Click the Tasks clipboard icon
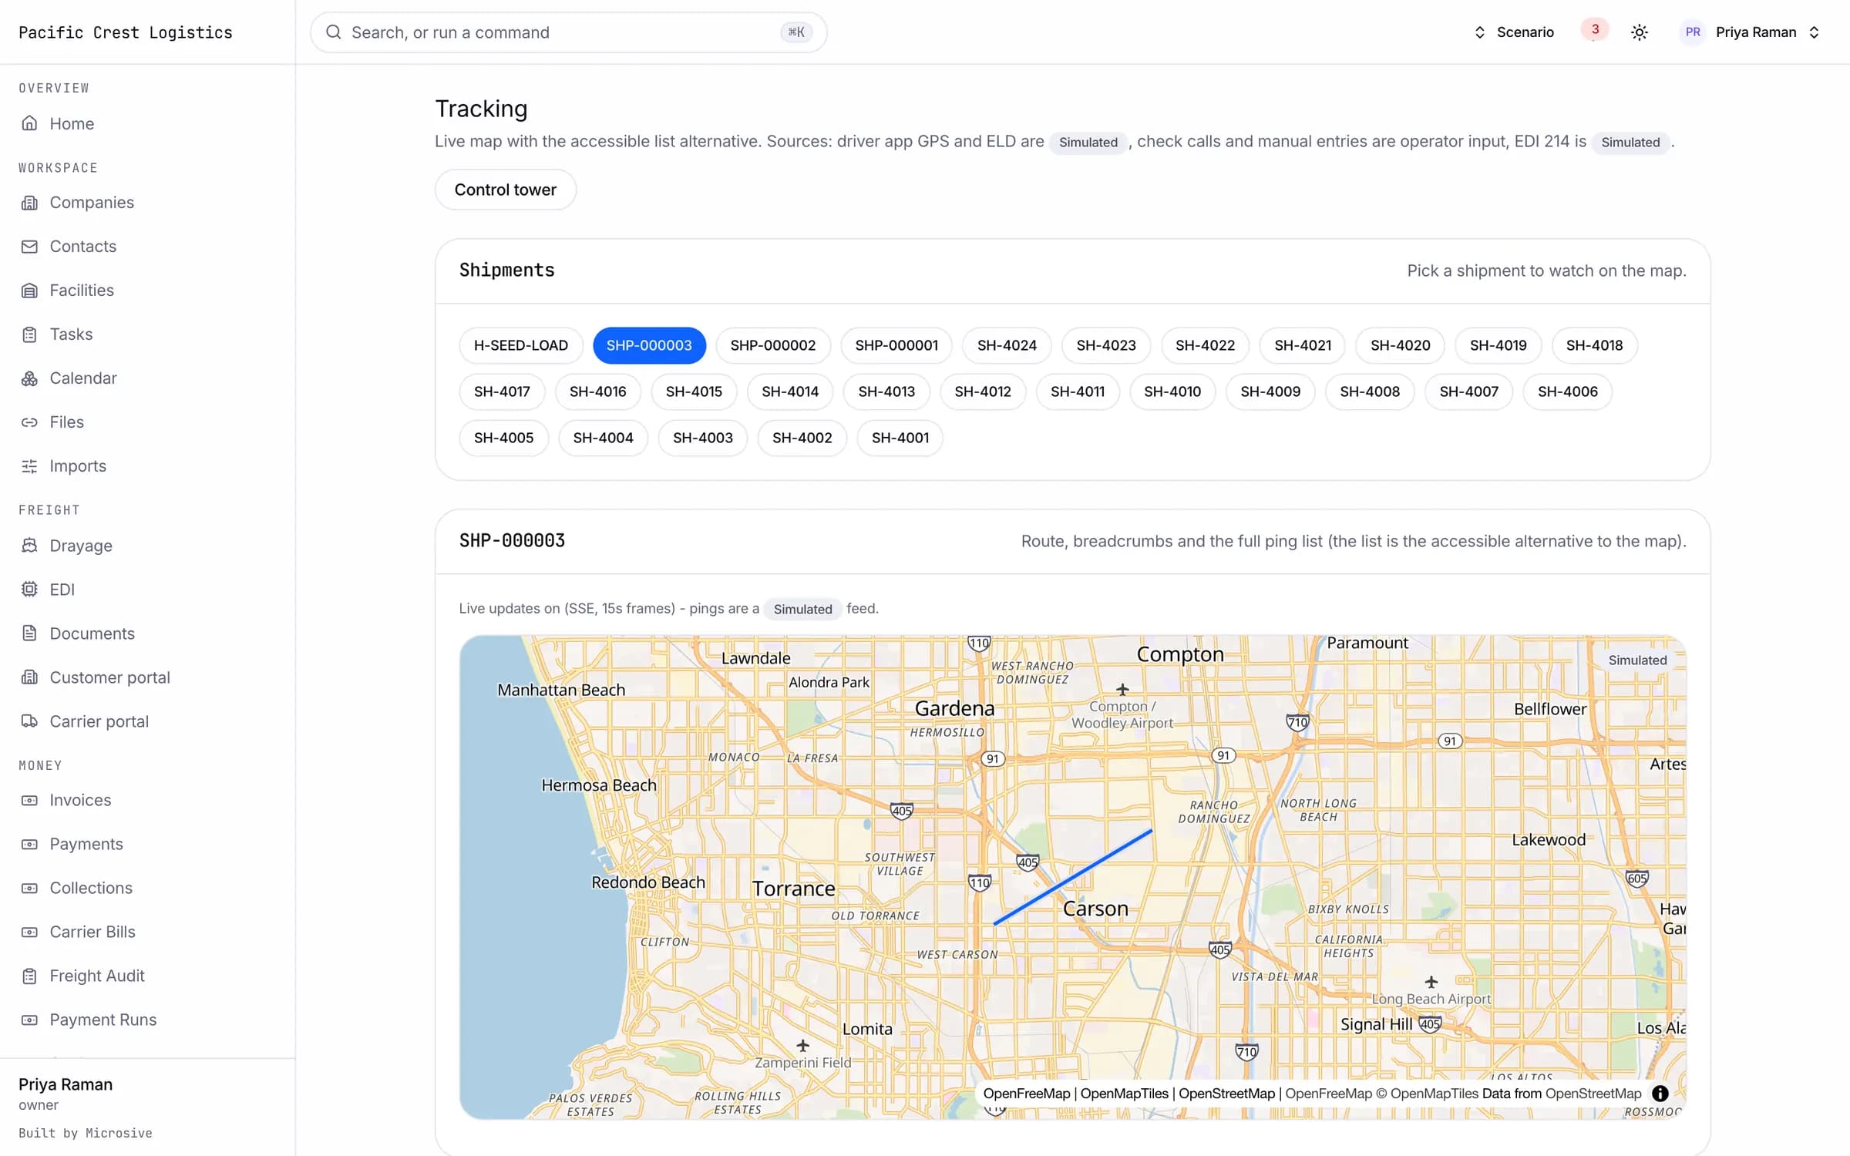This screenshot has height=1156, width=1850. coord(29,334)
